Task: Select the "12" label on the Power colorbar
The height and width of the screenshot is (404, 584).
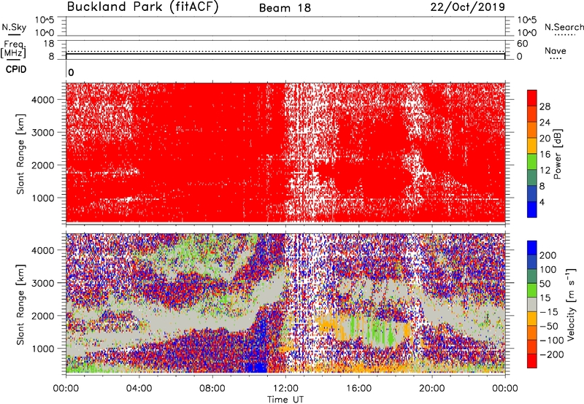Action: [545, 171]
